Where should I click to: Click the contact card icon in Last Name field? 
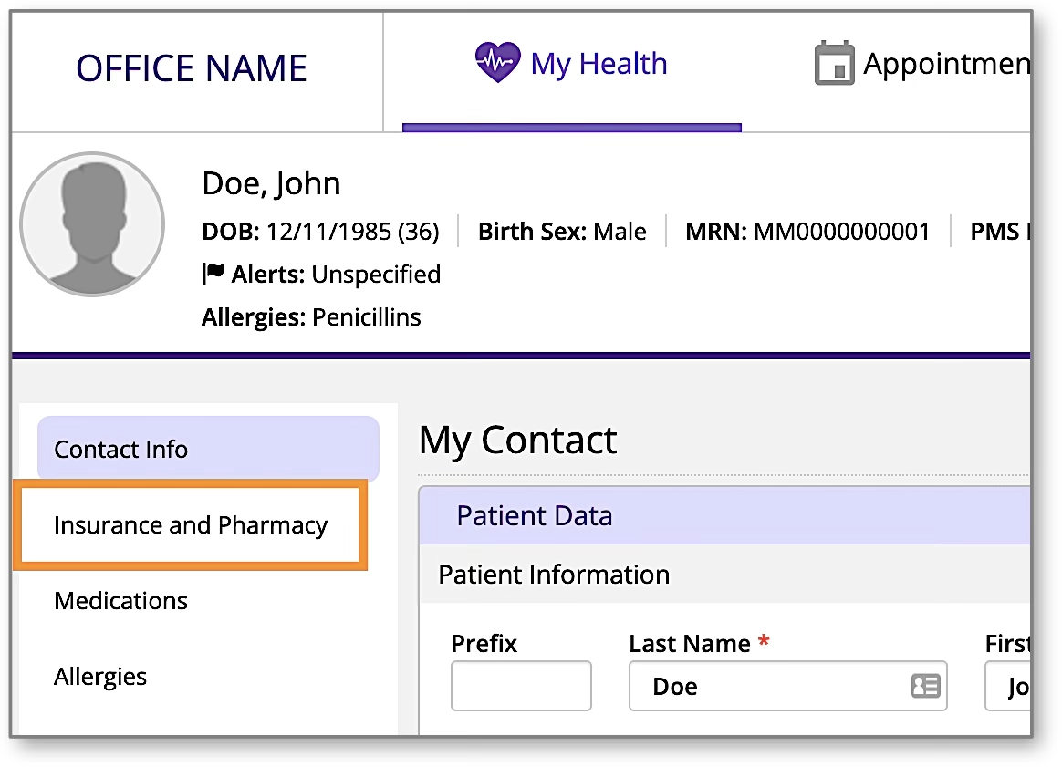925,686
